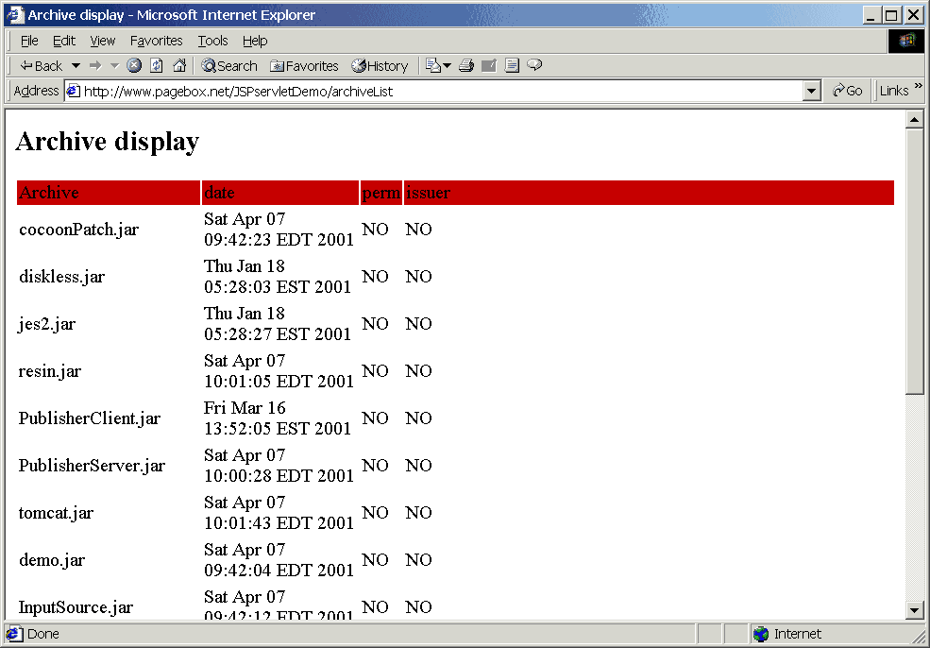Go to the Home page icon
This screenshot has height=648, width=930.
[178, 66]
